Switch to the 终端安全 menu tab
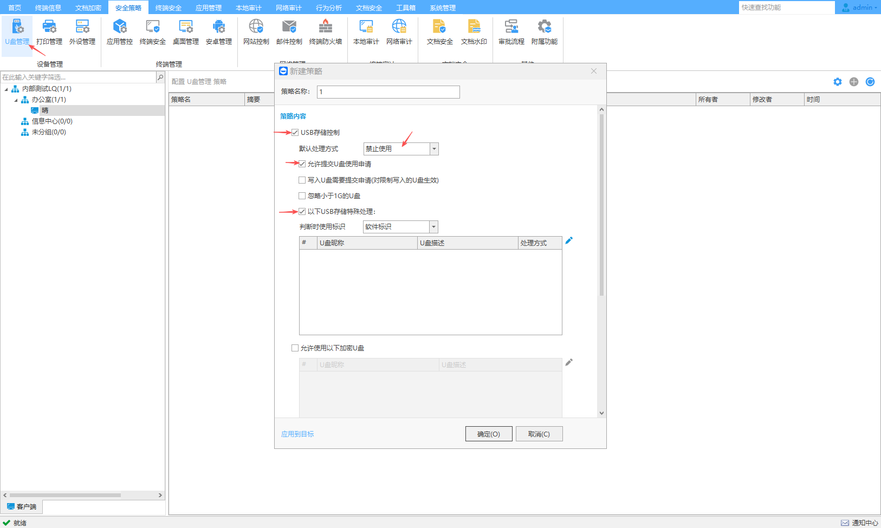 click(x=168, y=8)
